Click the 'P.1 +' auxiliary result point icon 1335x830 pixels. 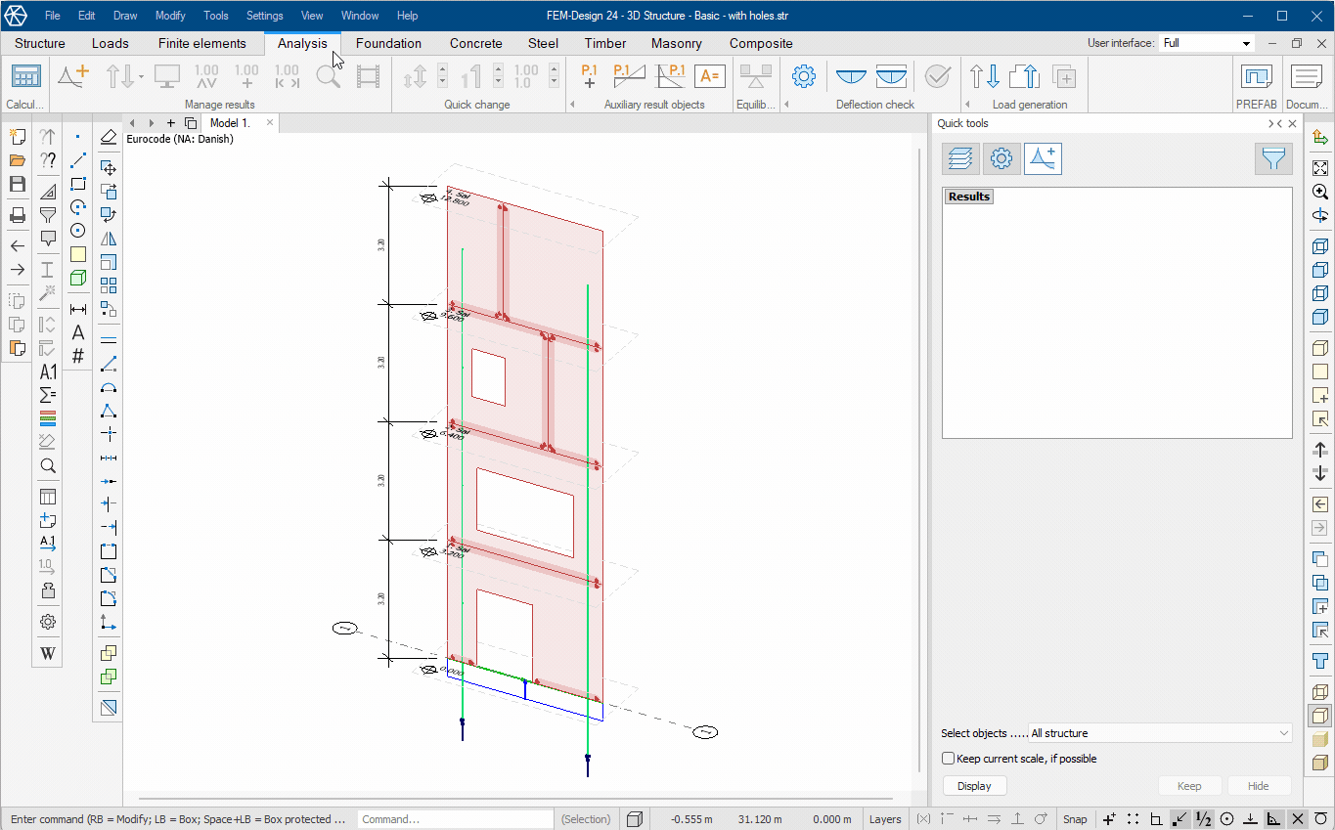coord(589,77)
